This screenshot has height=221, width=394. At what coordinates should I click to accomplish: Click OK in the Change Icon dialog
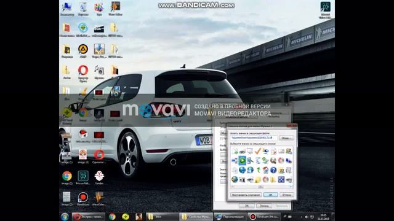point(270,195)
